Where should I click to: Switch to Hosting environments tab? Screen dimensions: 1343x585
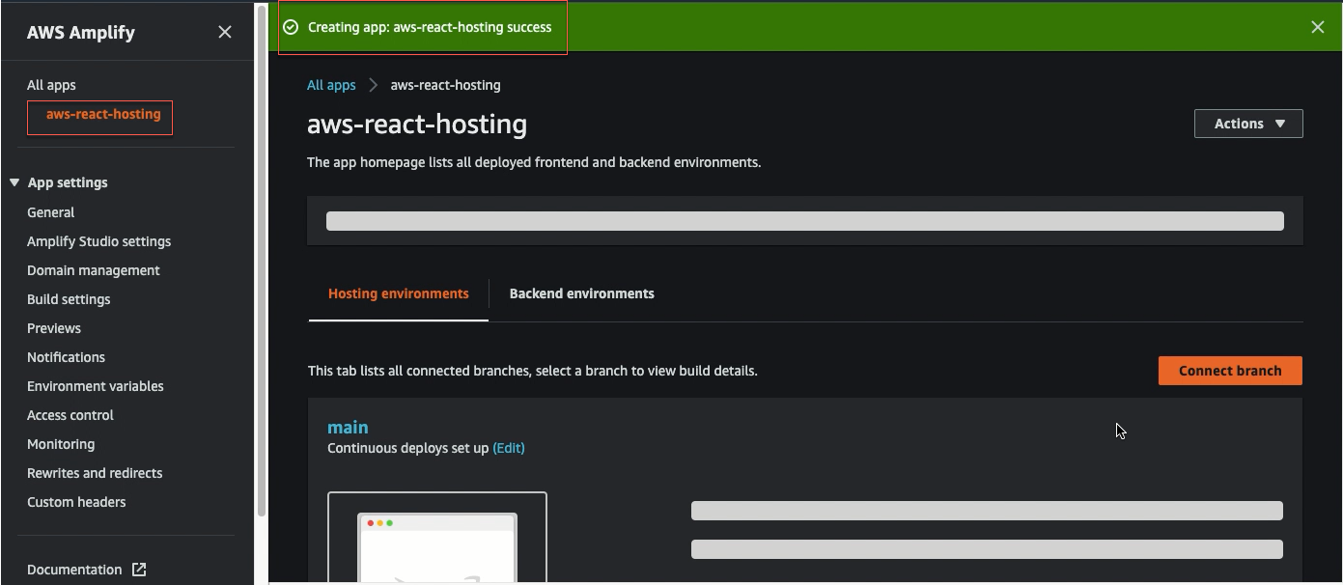click(399, 293)
